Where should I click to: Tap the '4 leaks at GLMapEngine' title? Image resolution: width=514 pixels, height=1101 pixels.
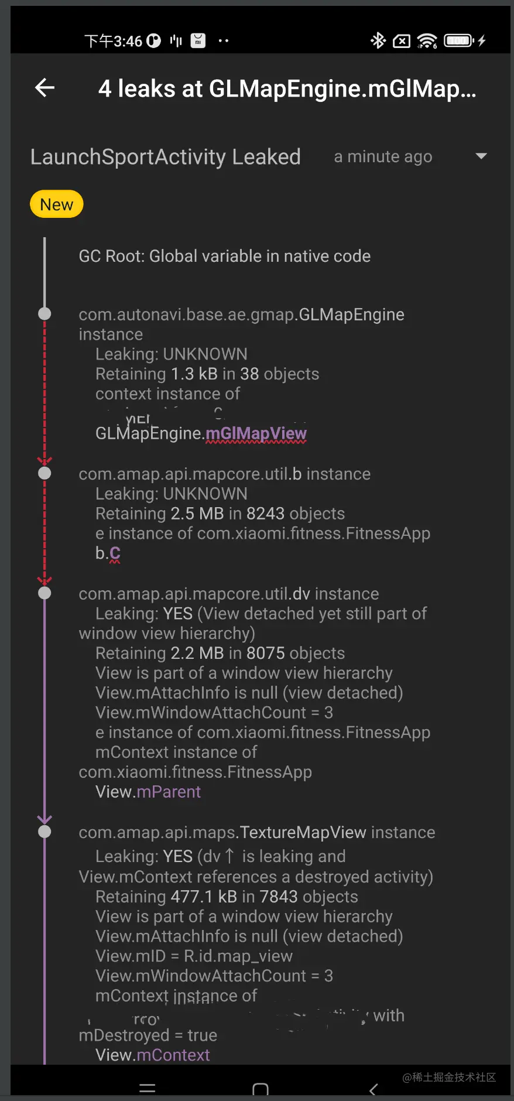click(287, 88)
